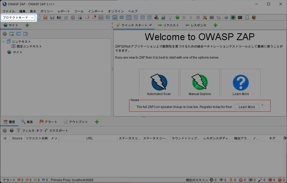
Task: Click the Check for Updates lightning globe icon
Action: [163, 18]
